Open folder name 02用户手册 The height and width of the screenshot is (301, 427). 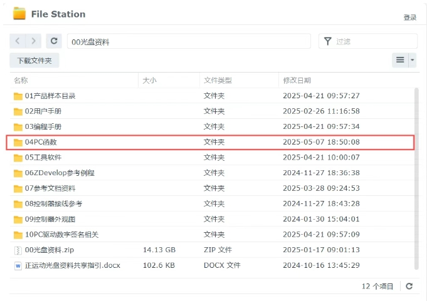43,111
